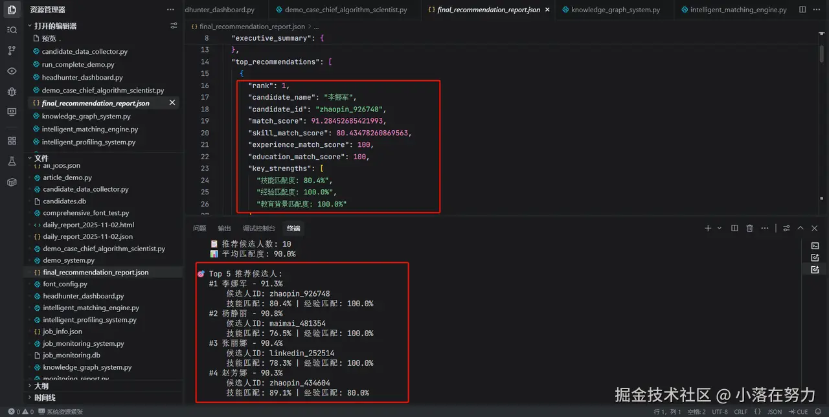Click the settings icon beside 打开的编辑器
The image size is (829, 417).
(x=174, y=26)
